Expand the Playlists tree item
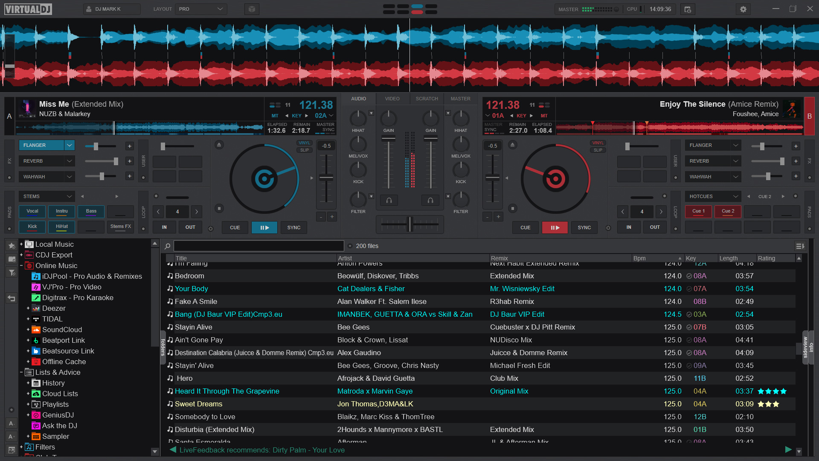The height and width of the screenshot is (461, 819). click(28, 404)
